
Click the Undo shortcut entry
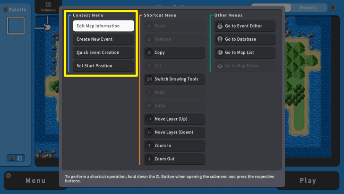[174, 106]
